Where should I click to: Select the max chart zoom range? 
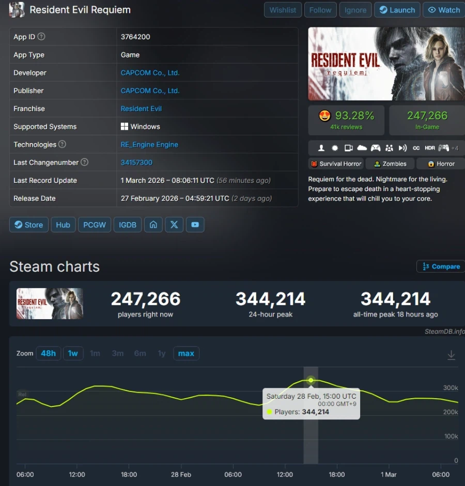coord(186,353)
